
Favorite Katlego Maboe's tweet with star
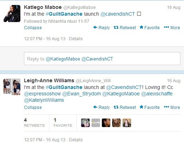pyautogui.click(x=150, y=28)
